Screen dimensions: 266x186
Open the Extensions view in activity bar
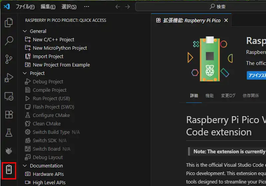coord(9,115)
